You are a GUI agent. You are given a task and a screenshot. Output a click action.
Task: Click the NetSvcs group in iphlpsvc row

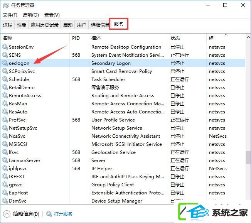pos(218,168)
